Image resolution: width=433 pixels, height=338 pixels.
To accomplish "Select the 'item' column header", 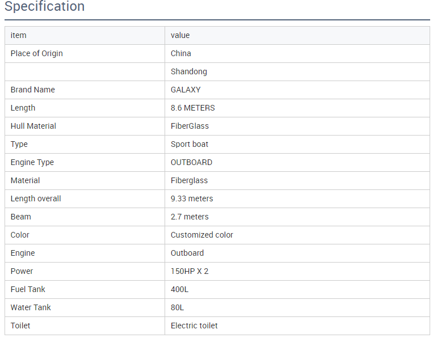I will pos(19,35).
